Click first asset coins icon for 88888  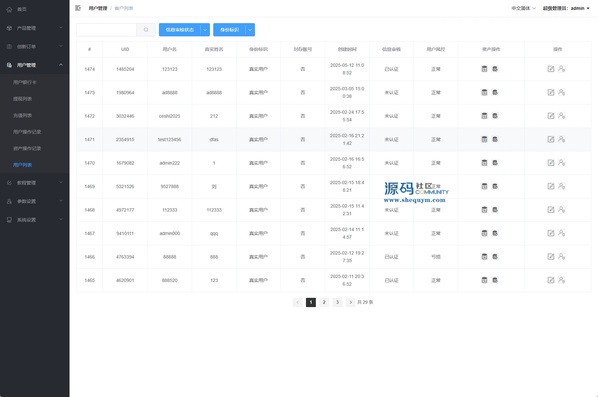point(484,257)
